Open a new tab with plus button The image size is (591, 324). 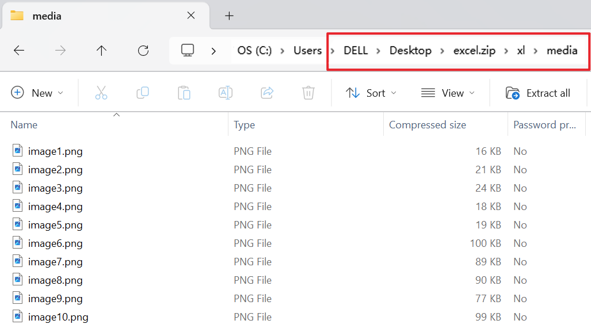(x=229, y=16)
